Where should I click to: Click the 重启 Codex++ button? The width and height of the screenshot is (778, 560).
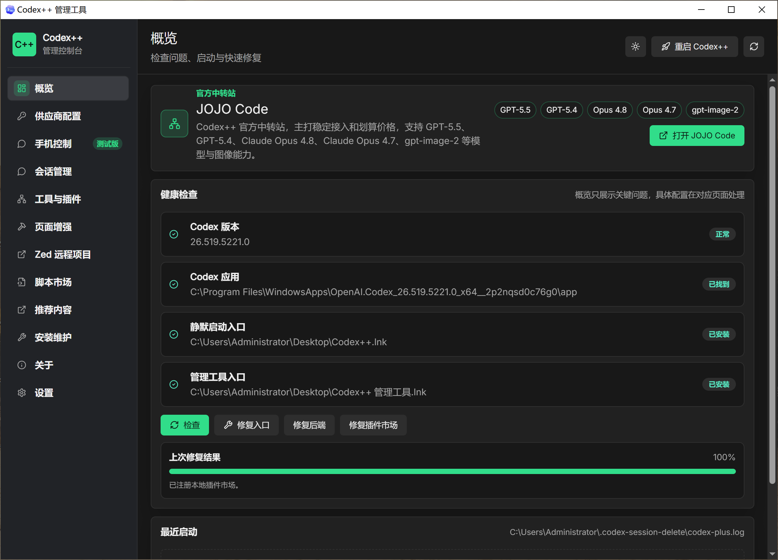click(694, 47)
